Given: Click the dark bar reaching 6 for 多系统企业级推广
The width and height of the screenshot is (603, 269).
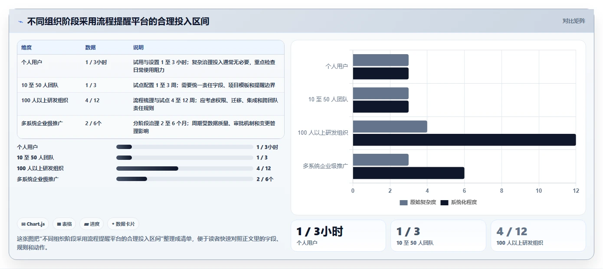Looking at the screenshot, I should pyautogui.click(x=409, y=173).
